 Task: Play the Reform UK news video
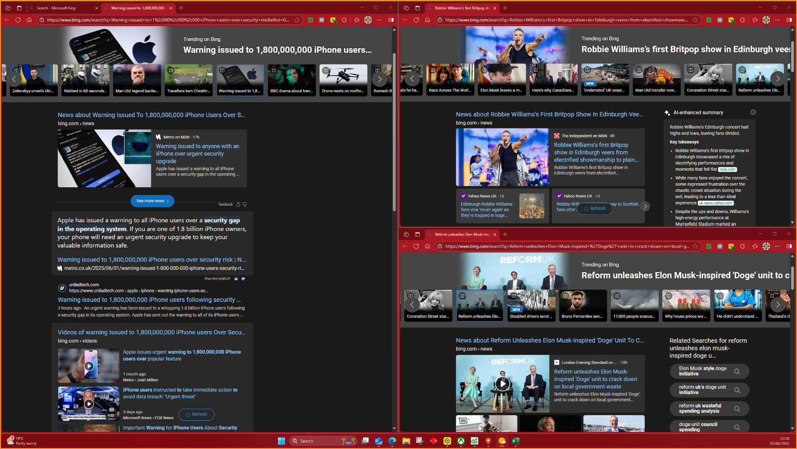click(x=502, y=384)
